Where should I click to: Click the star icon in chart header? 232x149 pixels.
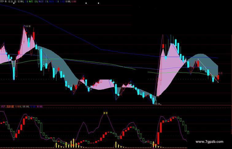point(15,2)
